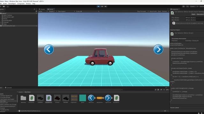Click the Hierarchy lock icon

[x=34, y=9]
